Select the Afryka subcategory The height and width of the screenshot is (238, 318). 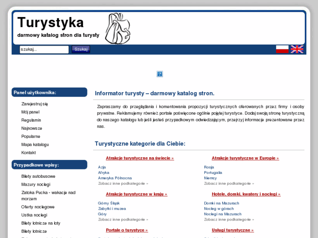104,172
